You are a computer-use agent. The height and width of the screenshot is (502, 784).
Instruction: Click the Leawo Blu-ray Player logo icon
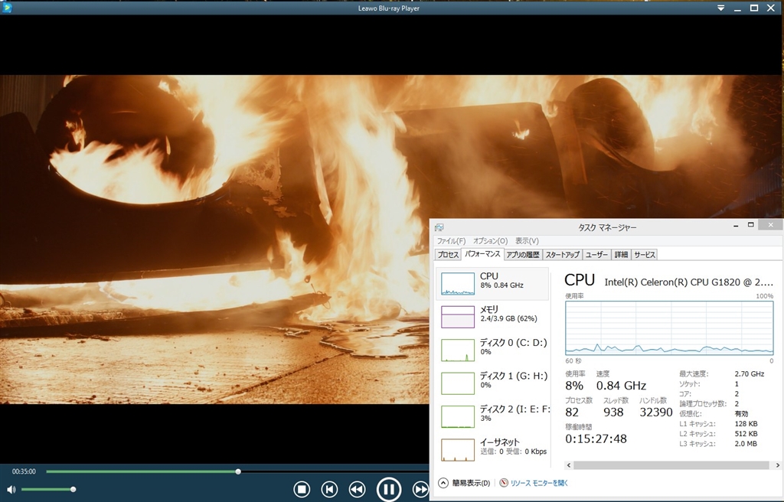coord(8,8)
